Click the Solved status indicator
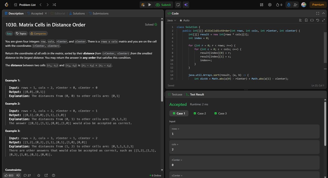 click(151, 25)
